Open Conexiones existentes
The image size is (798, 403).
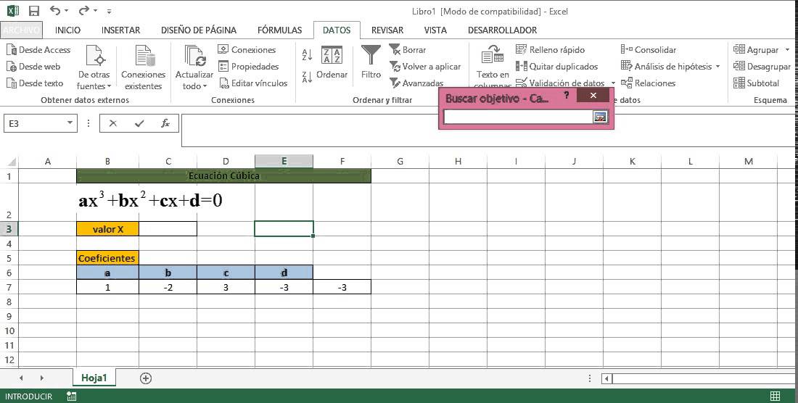point(144,67)
